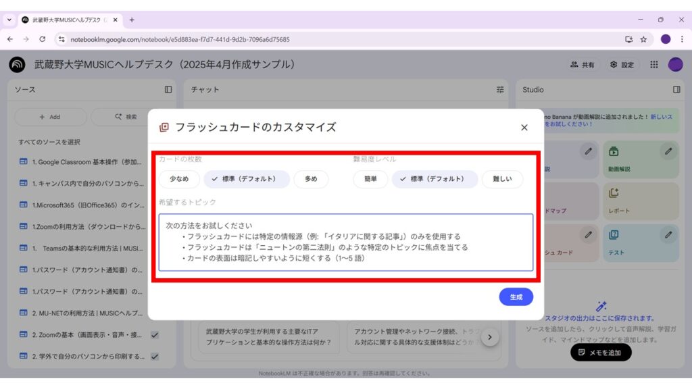Edit 動画解説 tile with pencil icon

coord(668,151)
